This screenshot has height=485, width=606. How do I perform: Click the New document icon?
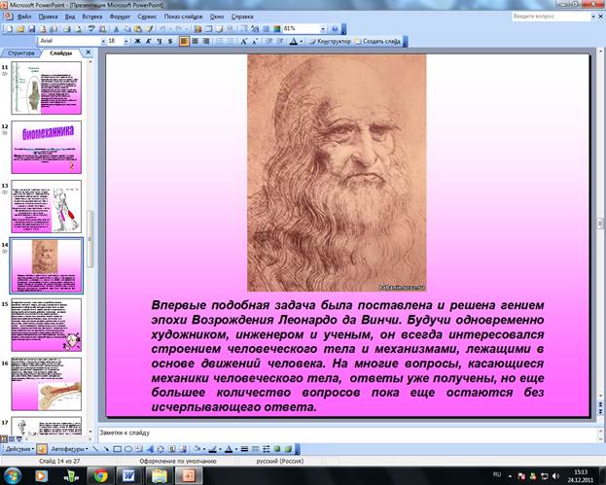(x=9, y=29)
